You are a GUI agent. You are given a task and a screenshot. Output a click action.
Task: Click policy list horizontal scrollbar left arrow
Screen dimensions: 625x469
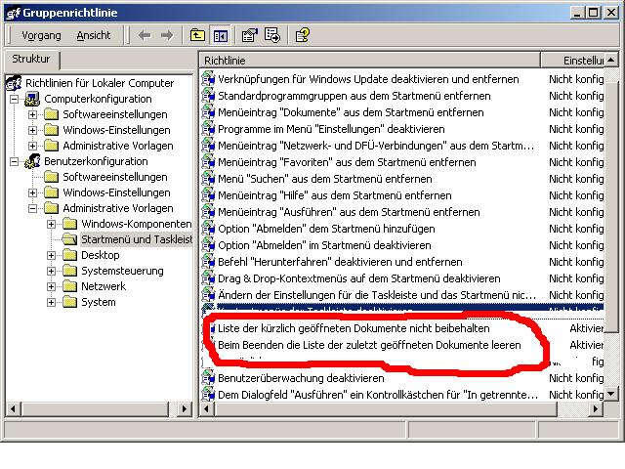click(206, 408)
